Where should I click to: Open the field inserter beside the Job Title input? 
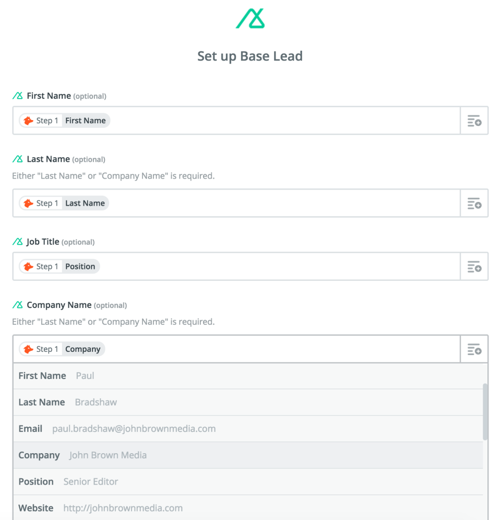pos(474,266)
